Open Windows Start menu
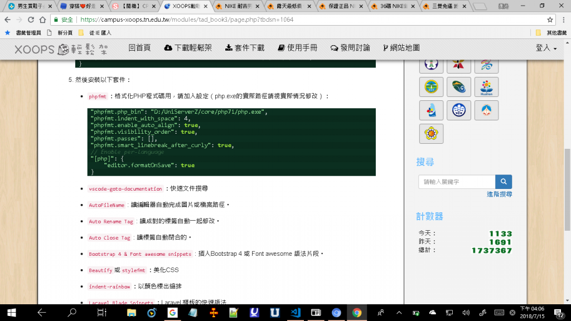Screen dimensions: 571x321 tap(11, 313)
